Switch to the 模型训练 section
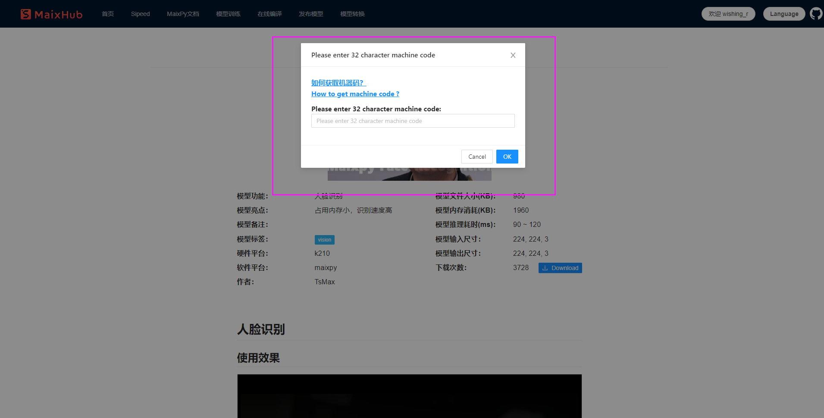Screen dimensions: 824x418 [x=228, y=13]
